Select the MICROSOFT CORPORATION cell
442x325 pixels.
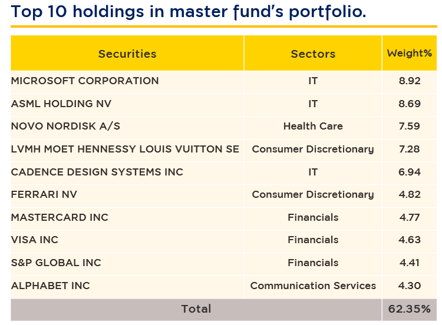(x=85, y=81)
